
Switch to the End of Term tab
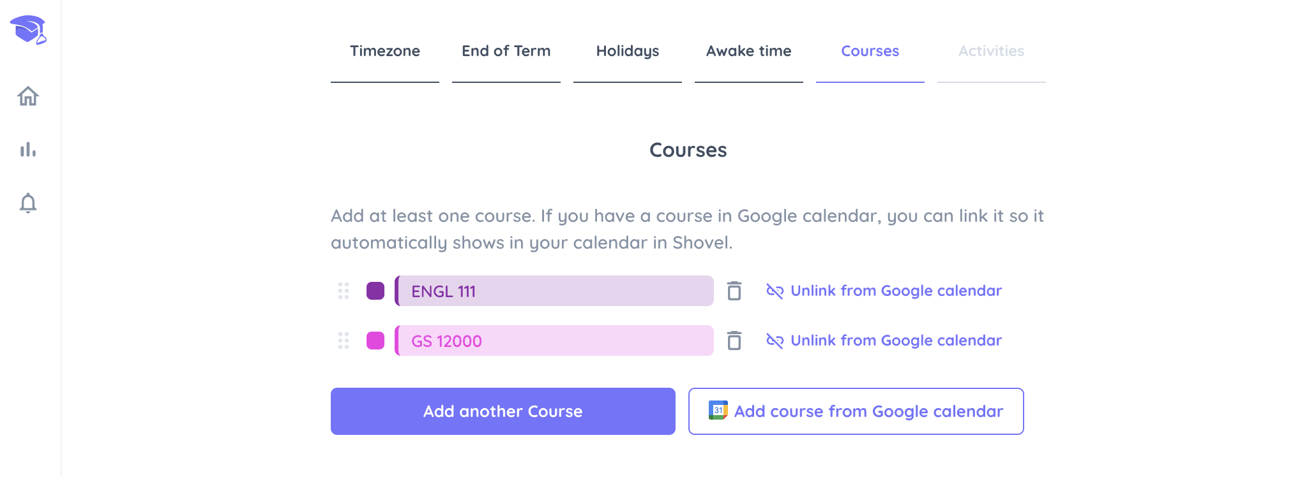tap(506, 51)
